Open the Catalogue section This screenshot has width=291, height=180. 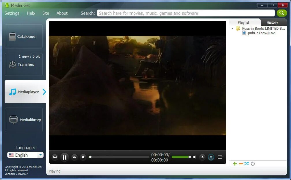[24, 36]
